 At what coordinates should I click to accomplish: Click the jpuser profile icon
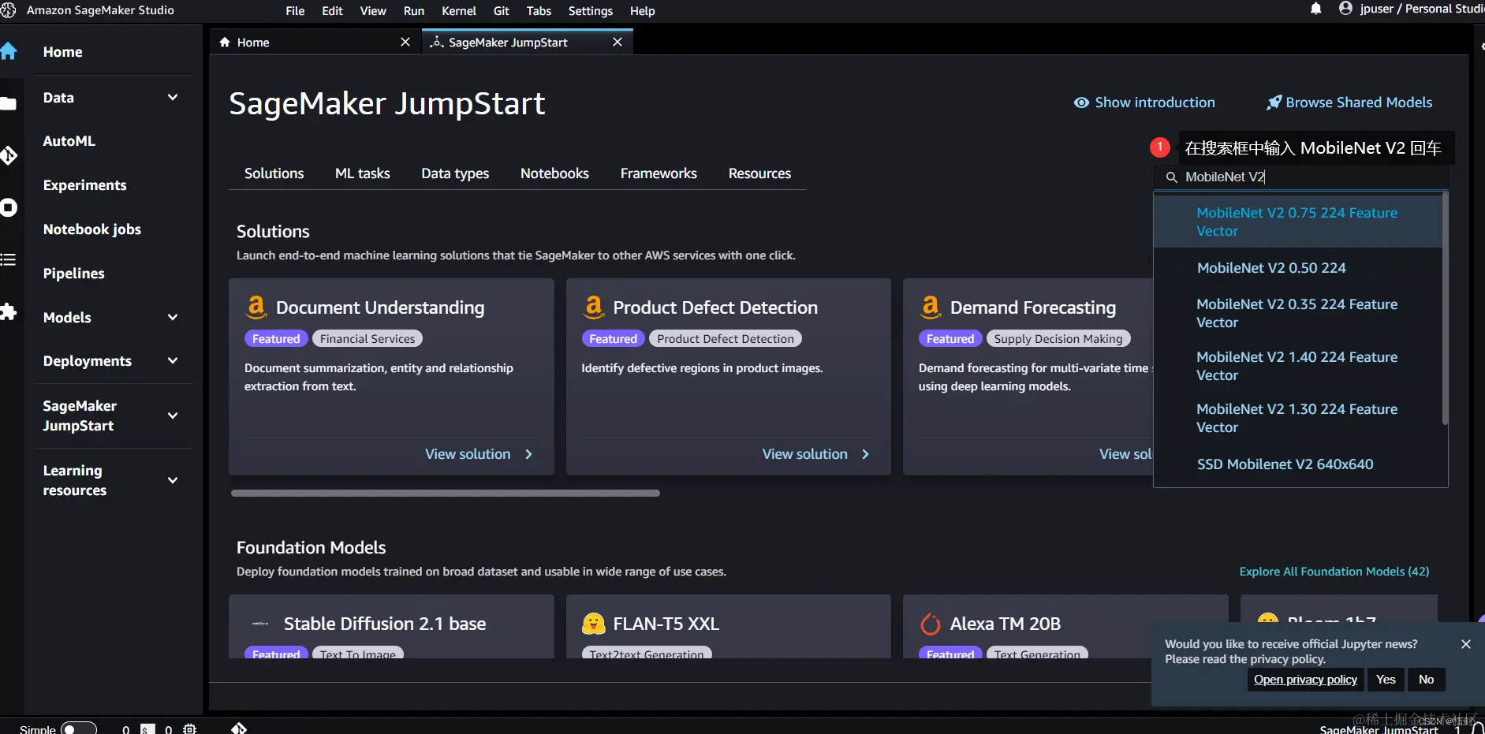[x=1345, y=9]
